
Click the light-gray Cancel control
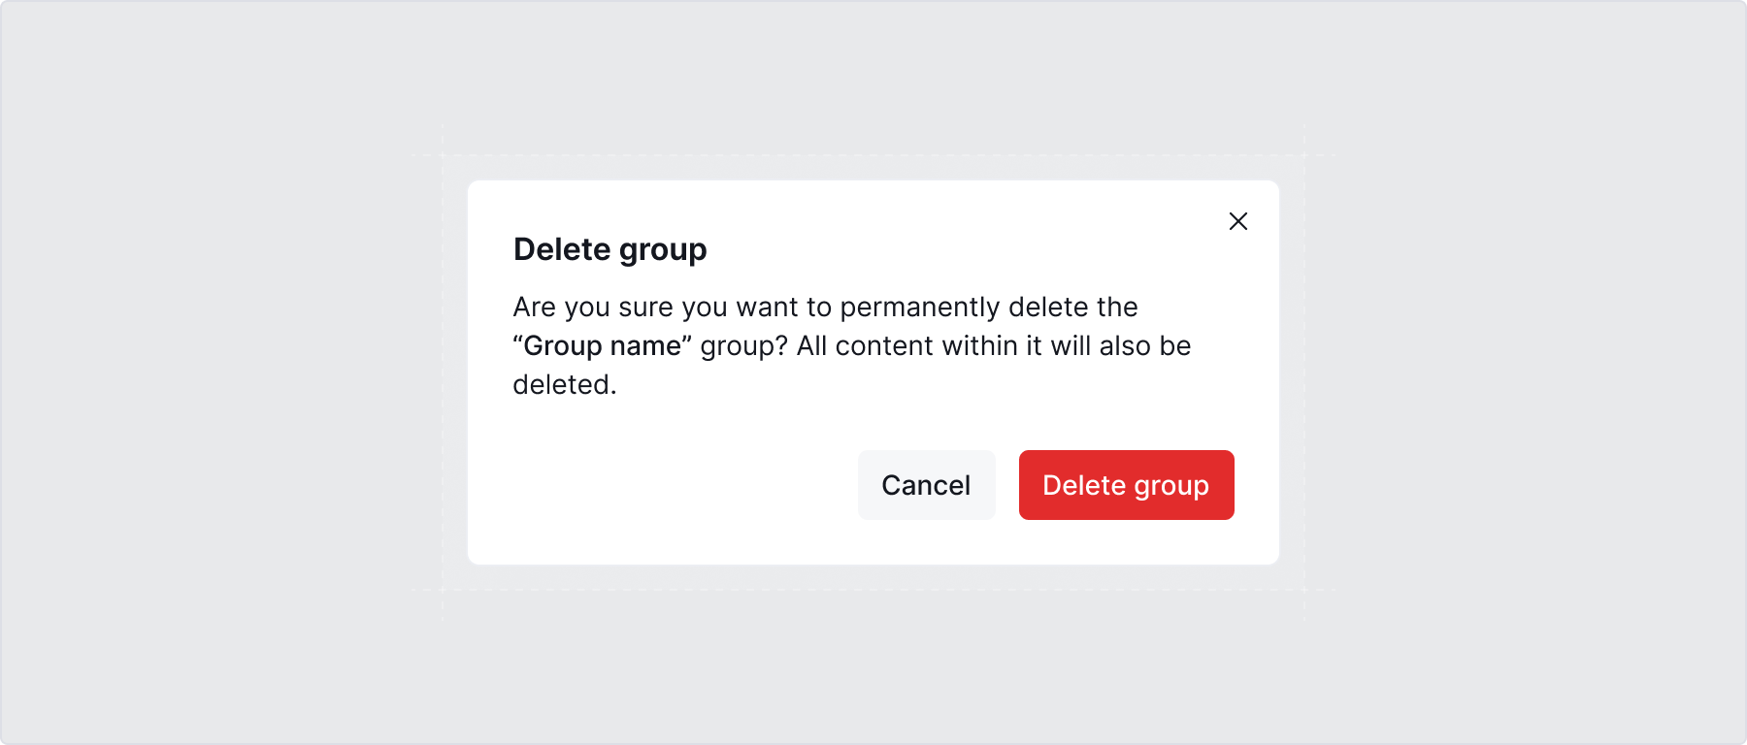coord(926,485)
